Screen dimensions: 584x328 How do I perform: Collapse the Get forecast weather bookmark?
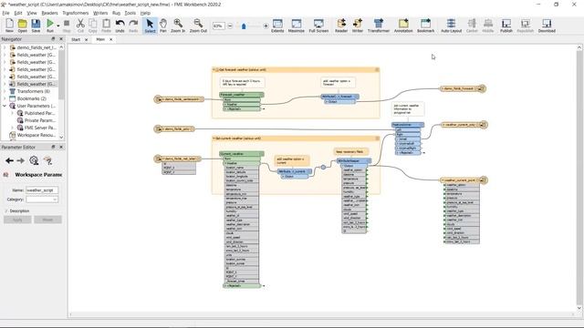click(214, 69)
